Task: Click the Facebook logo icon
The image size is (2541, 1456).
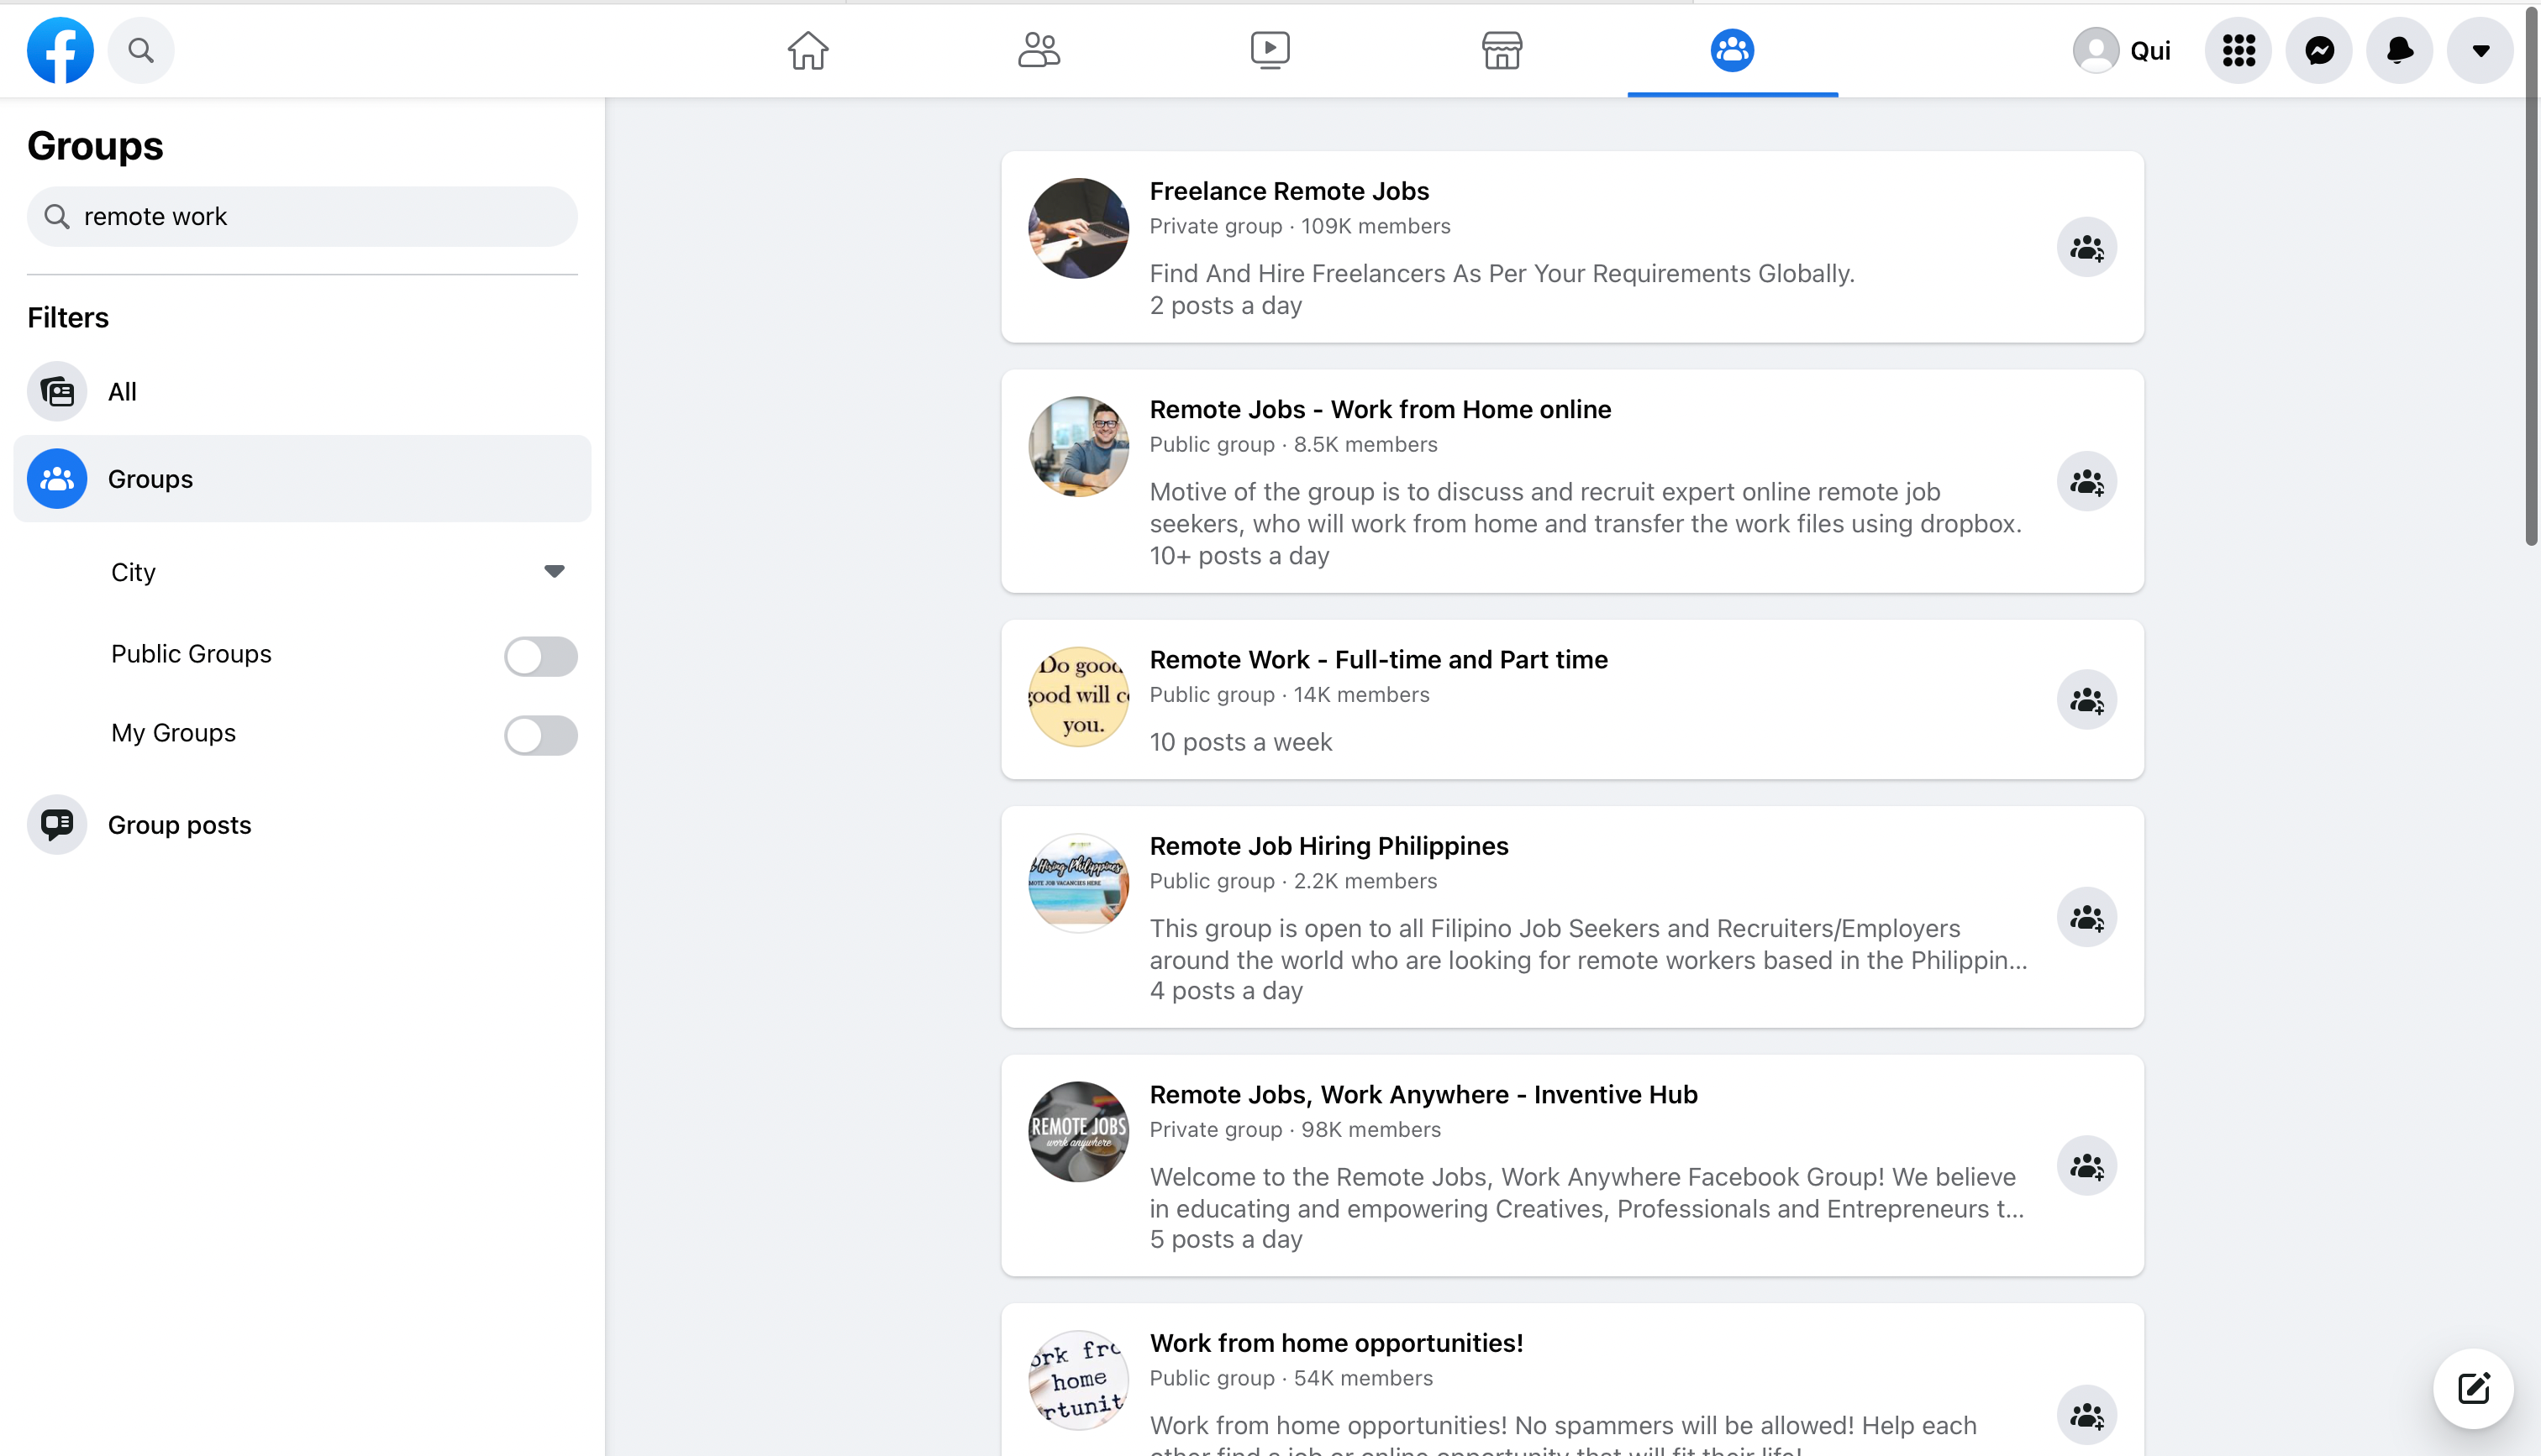Action: point(60,50)
